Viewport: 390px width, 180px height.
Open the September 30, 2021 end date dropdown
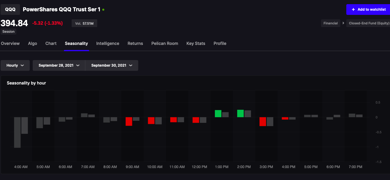click(112, 65)
